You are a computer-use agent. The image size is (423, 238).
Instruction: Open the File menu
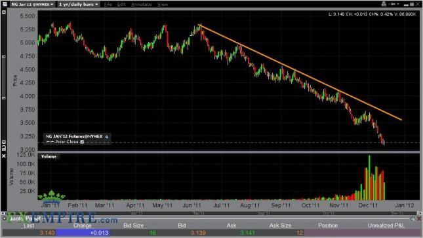pos(108,5)
